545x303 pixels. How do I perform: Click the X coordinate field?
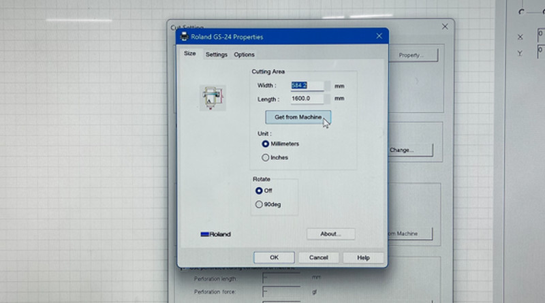541,35
